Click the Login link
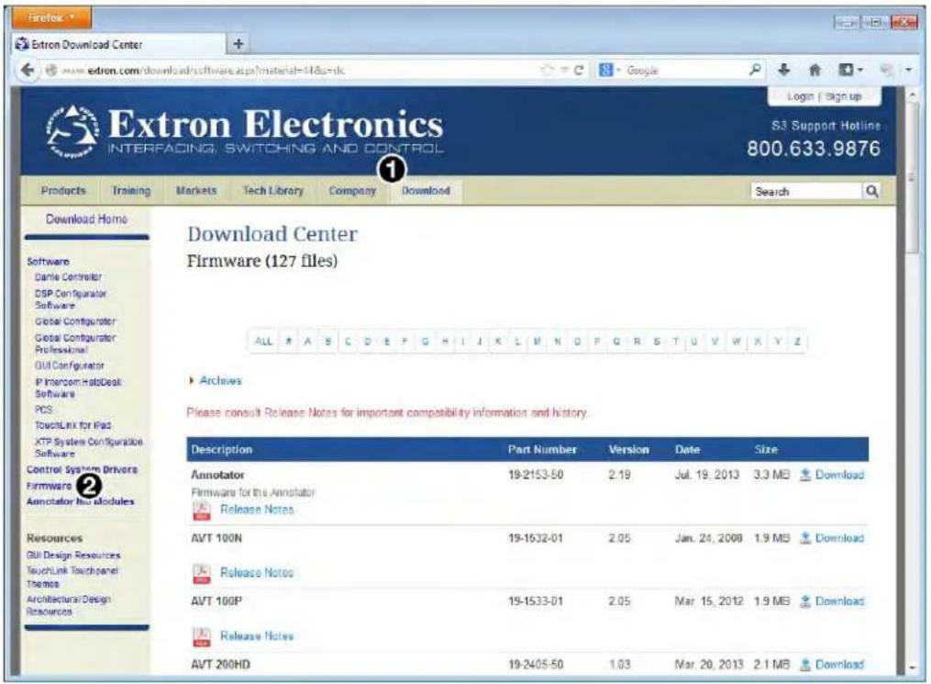 coord(800,96)
